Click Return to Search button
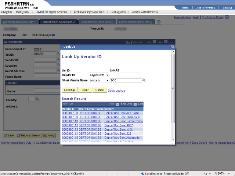Image resolution: width=235 pixels, height=176 pixels. [x=29, y=135]
